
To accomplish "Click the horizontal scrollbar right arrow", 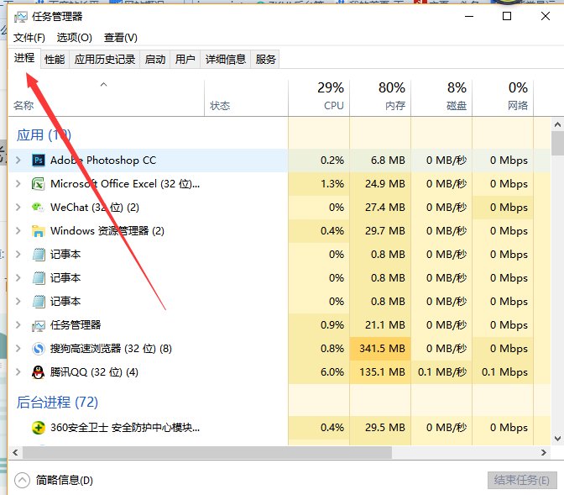I will (x=544, y=452).
